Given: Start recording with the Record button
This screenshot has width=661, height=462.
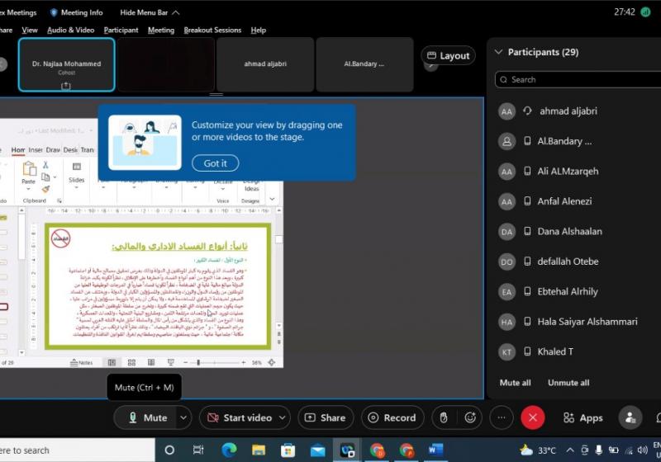Looking at the screenshot, I should [392, 417].
